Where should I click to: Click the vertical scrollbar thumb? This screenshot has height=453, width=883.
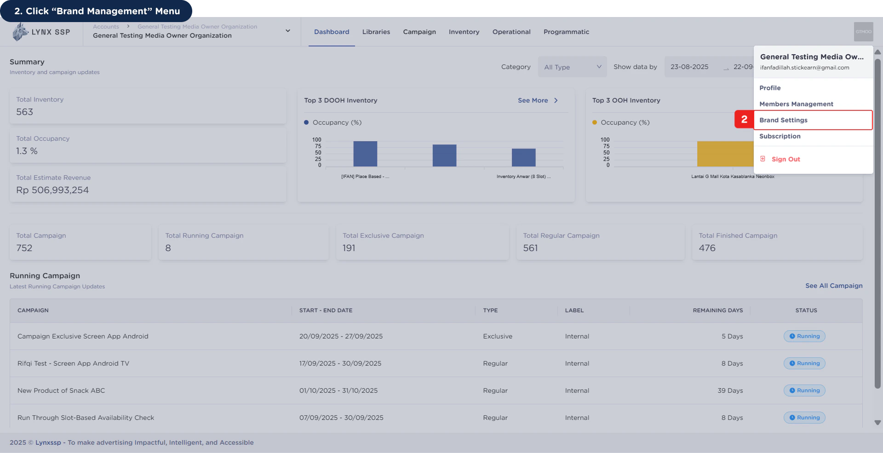point(877,223)
